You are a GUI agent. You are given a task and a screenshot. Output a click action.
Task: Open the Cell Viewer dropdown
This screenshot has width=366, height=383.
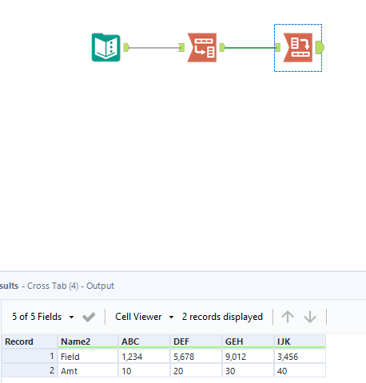tap(145, 317)
